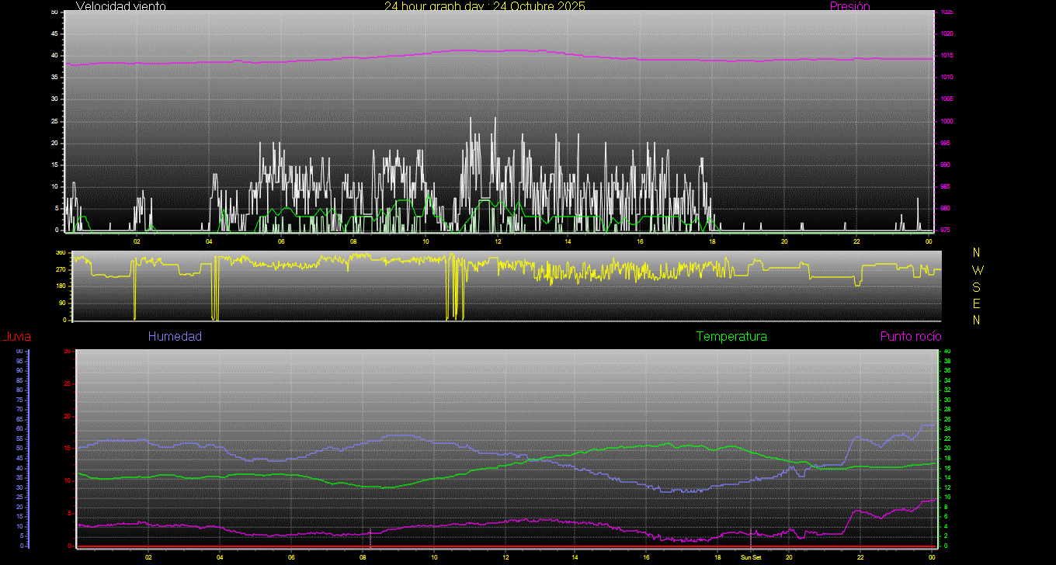Click the Punto rocío legend label

tap(910, 337)
